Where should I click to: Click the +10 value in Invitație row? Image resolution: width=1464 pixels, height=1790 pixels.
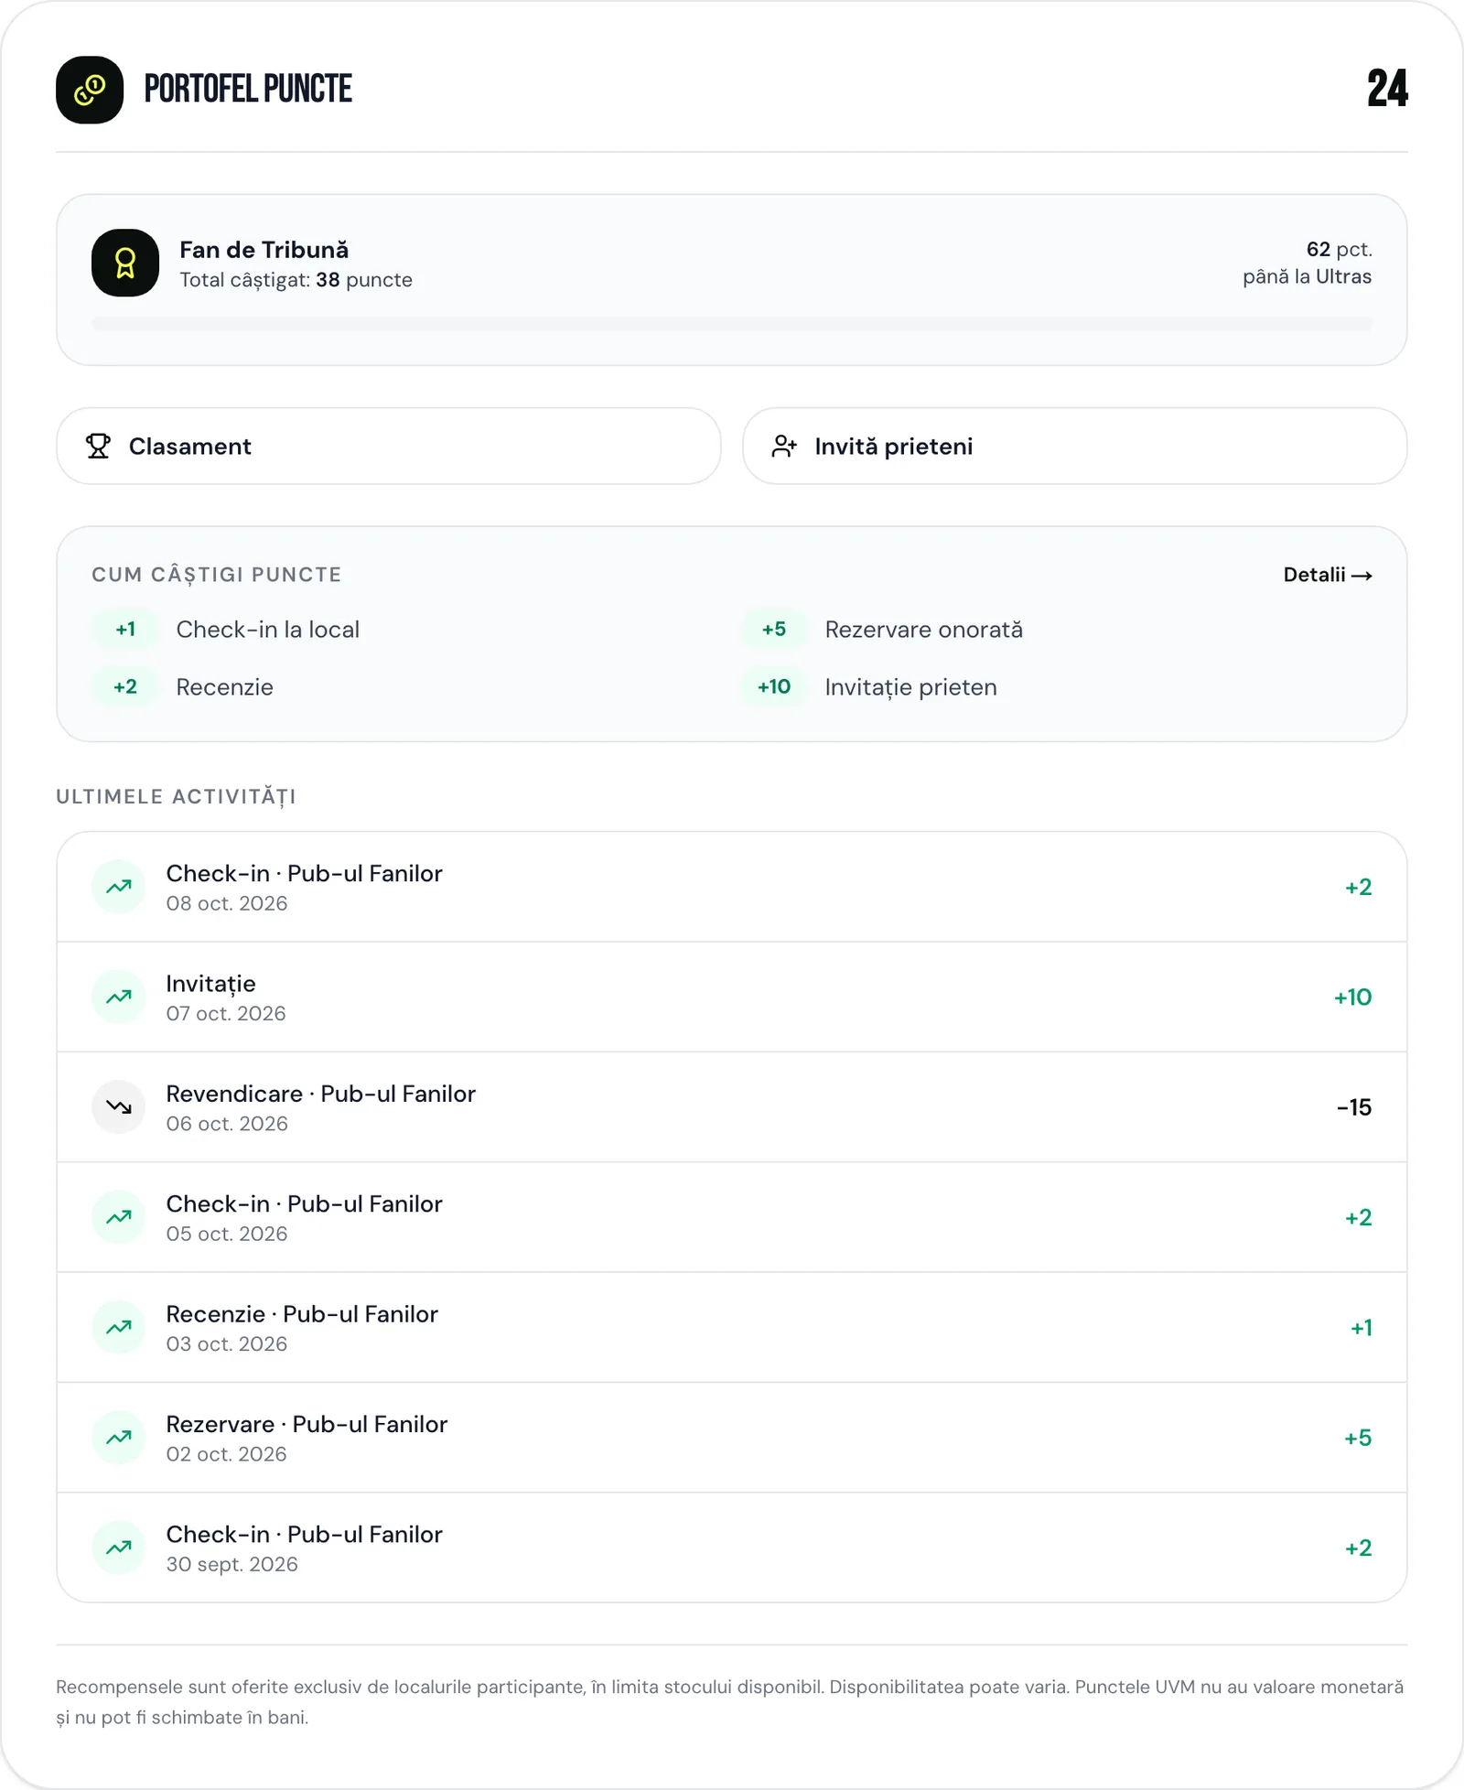tap(1352, 997)
